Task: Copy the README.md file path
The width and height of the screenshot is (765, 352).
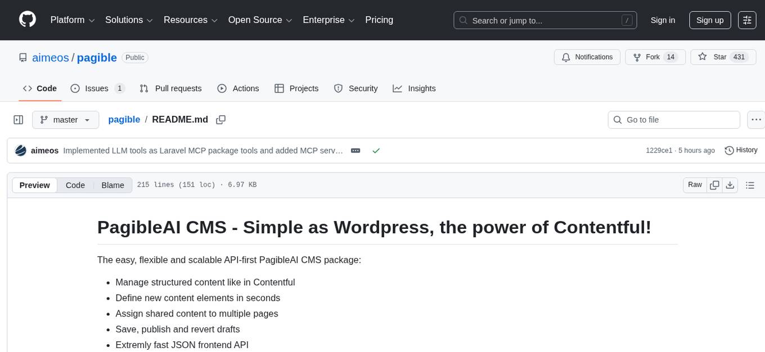Action: tap(221, 120)
